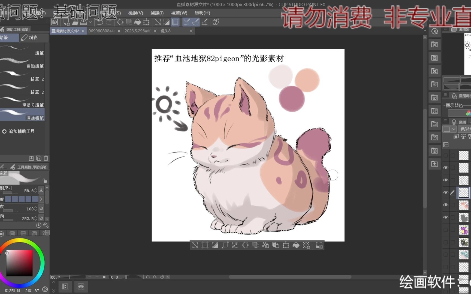Hide the cat color layer eye icon
This screenshot has height=294, width=471.
pos(446,205)
